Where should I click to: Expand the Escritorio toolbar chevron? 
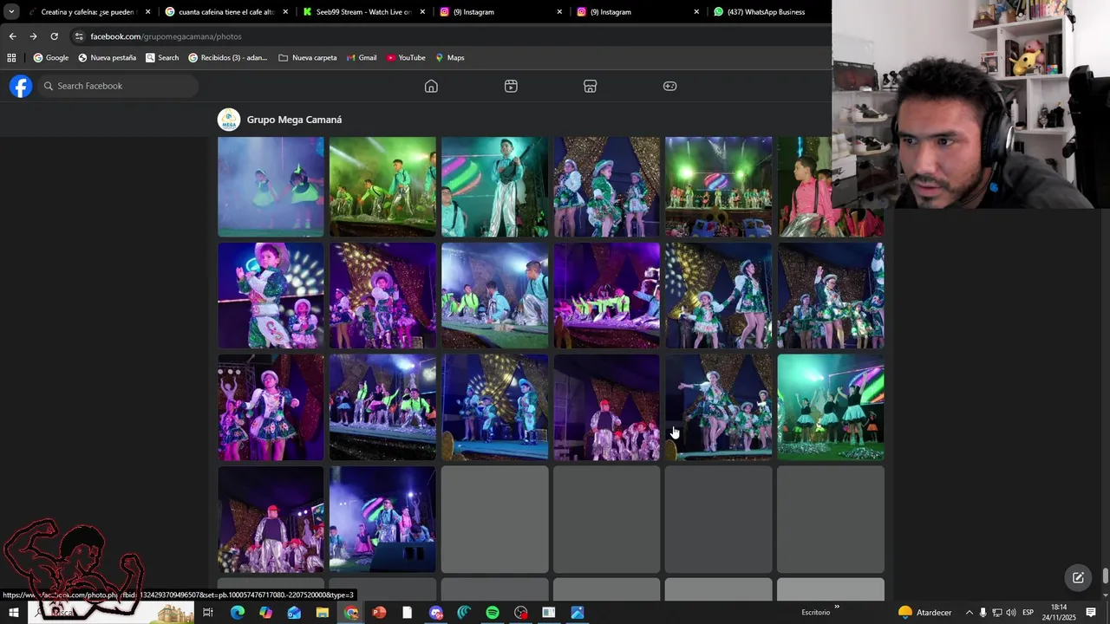[837, 607]
